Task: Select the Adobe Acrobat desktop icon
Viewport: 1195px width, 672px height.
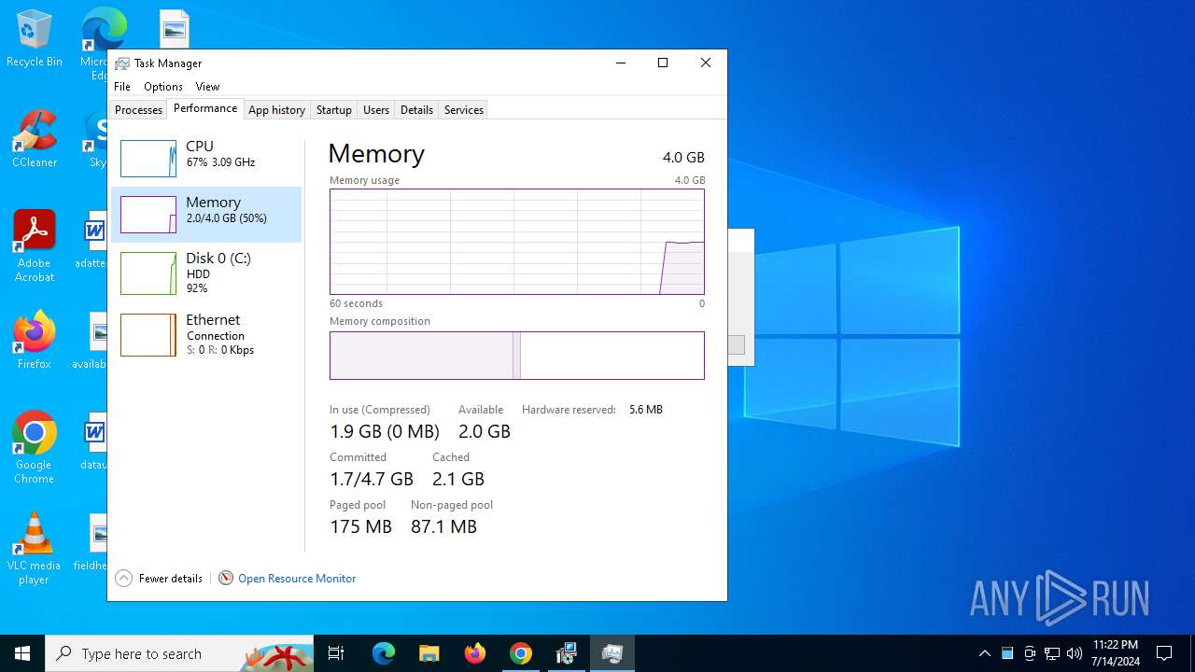Action: 35,246
